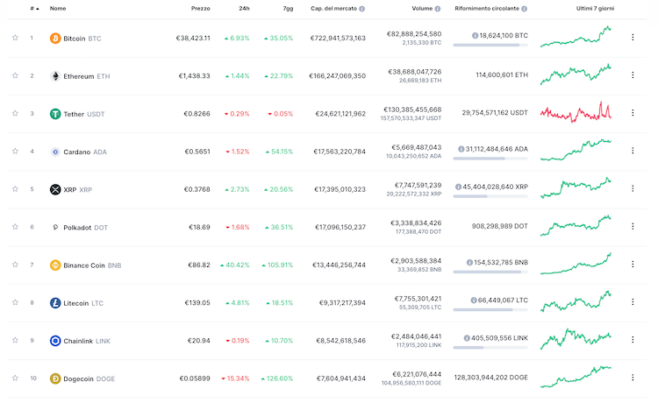
Task: Open Polkadot row options menu
Action: click(633, 226)
